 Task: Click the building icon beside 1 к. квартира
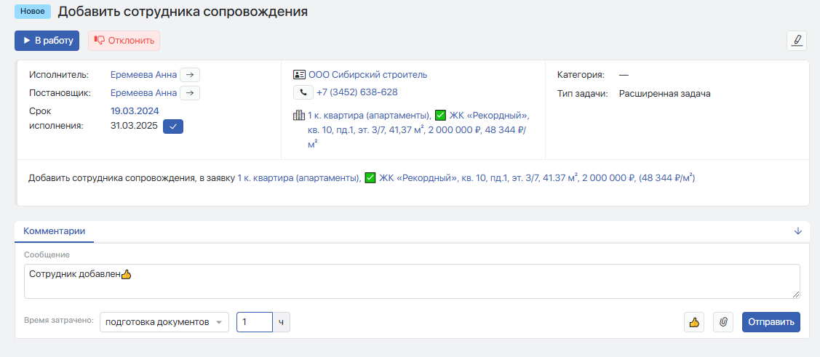tap(298, 116)
